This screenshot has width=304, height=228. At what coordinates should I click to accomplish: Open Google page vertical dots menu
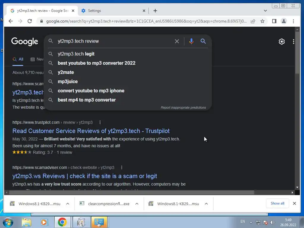(x=293, y=42)
